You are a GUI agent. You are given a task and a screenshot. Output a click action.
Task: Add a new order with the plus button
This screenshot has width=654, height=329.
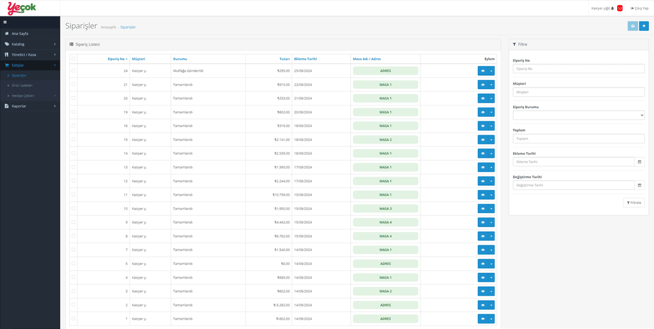[x=644, y=26]
